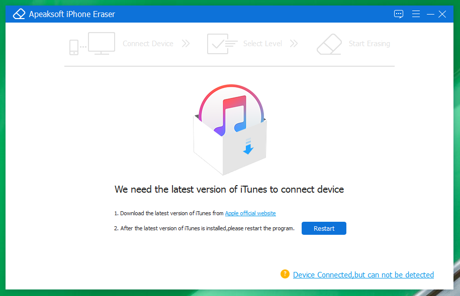Click the checklist Select Level icon

pos(222,44)
